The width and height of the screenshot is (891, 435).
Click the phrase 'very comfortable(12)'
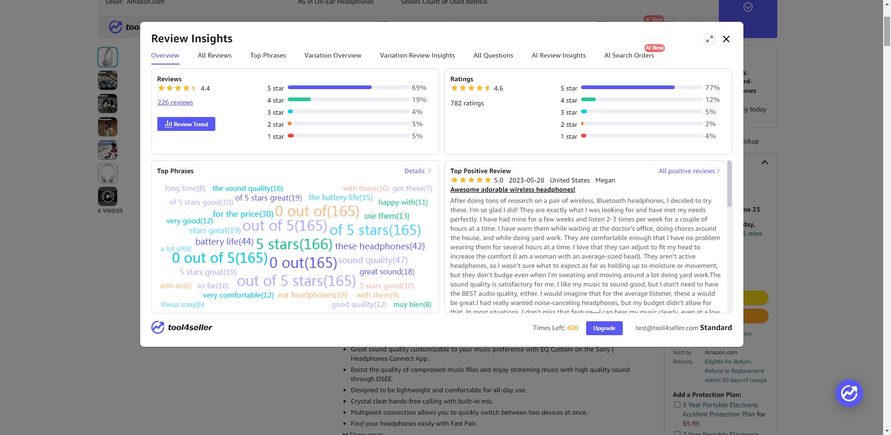tap(238, 295)
